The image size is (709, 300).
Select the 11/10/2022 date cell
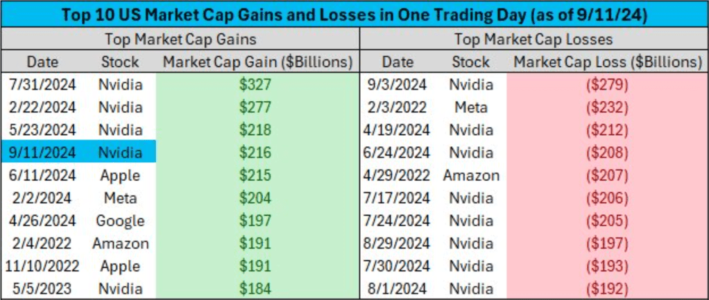44,266
